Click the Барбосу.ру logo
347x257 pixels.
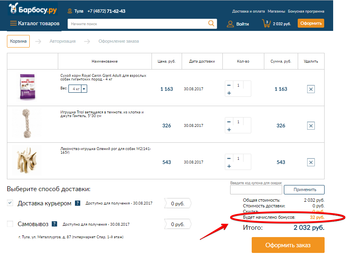(x=34, y=9)
